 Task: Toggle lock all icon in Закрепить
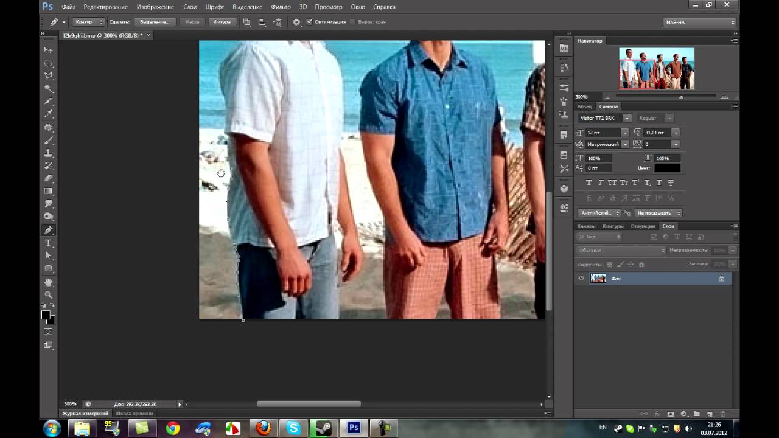point(641,265)
